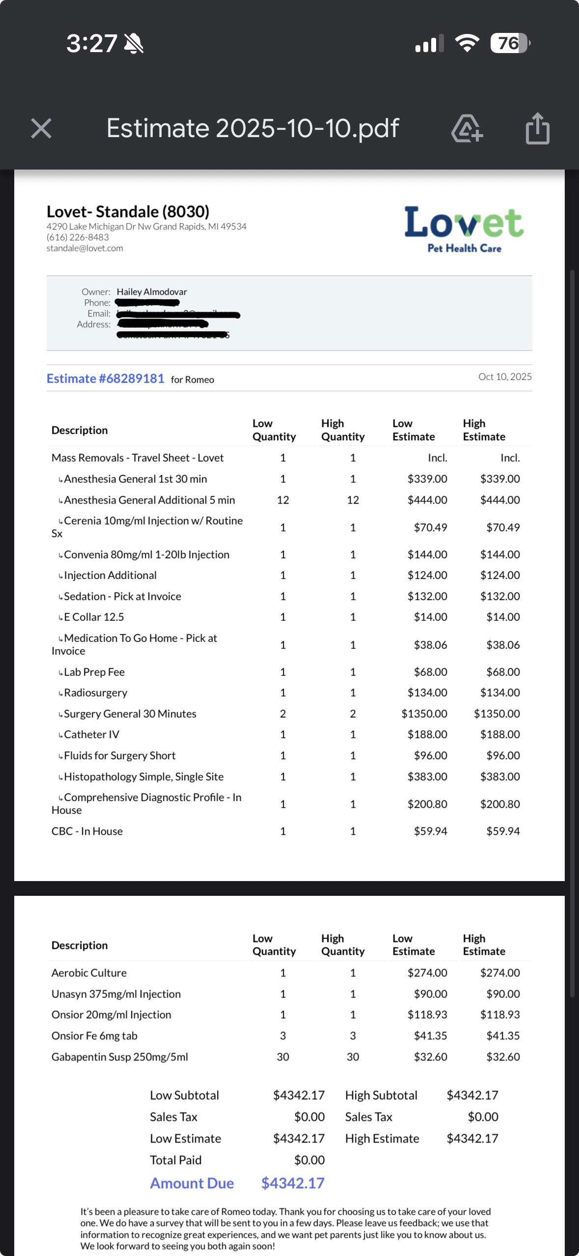Select 'Catheter IV' row
This screenshot has height=1256, width=579.
pyautogui.click(x=289, y=735)
